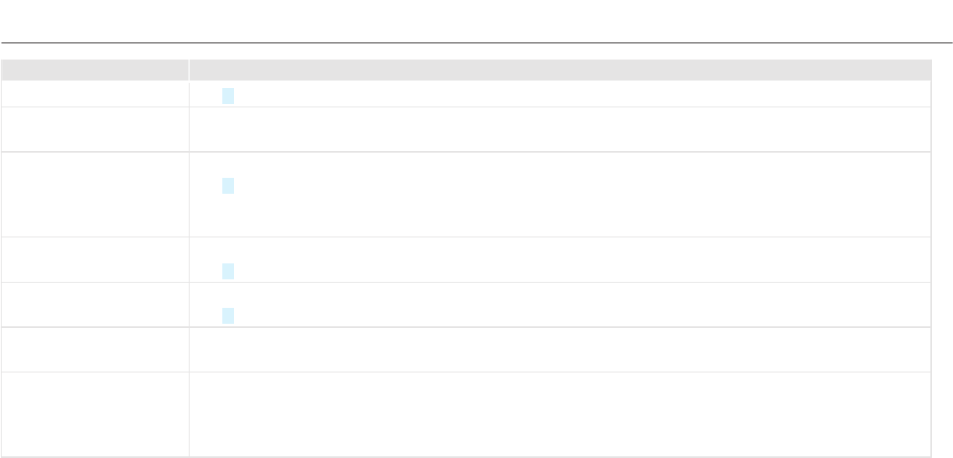Screen dimensions: 953x458
Task: Click the first-column cell of the fourth body row
Action: [95, 260]
